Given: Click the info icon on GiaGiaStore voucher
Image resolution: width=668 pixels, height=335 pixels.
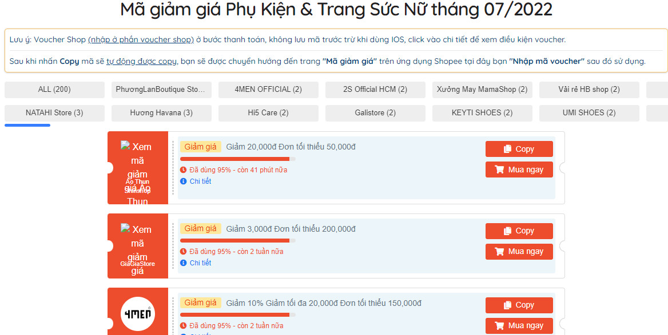Looking at the screenshot, I should (184, 263).
